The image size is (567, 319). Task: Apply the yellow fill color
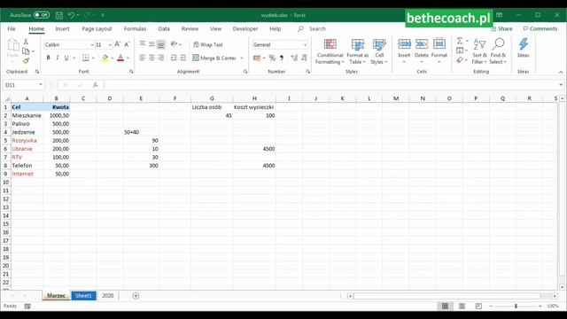point(105,58)
